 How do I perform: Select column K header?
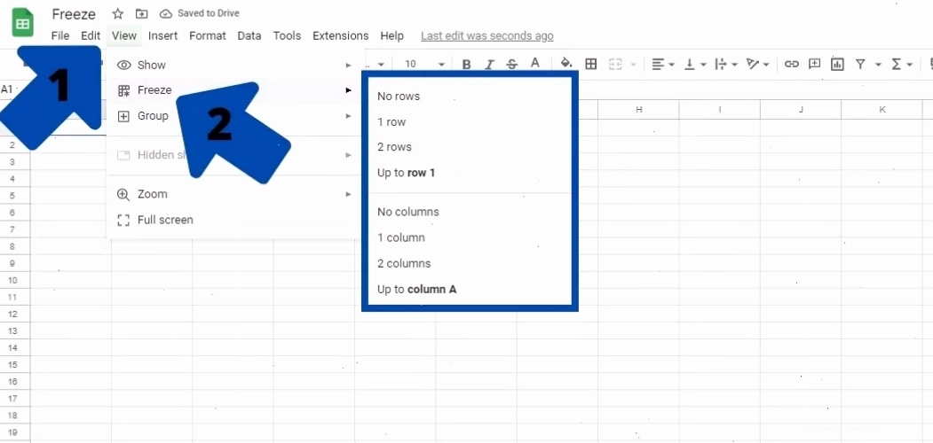882,110
